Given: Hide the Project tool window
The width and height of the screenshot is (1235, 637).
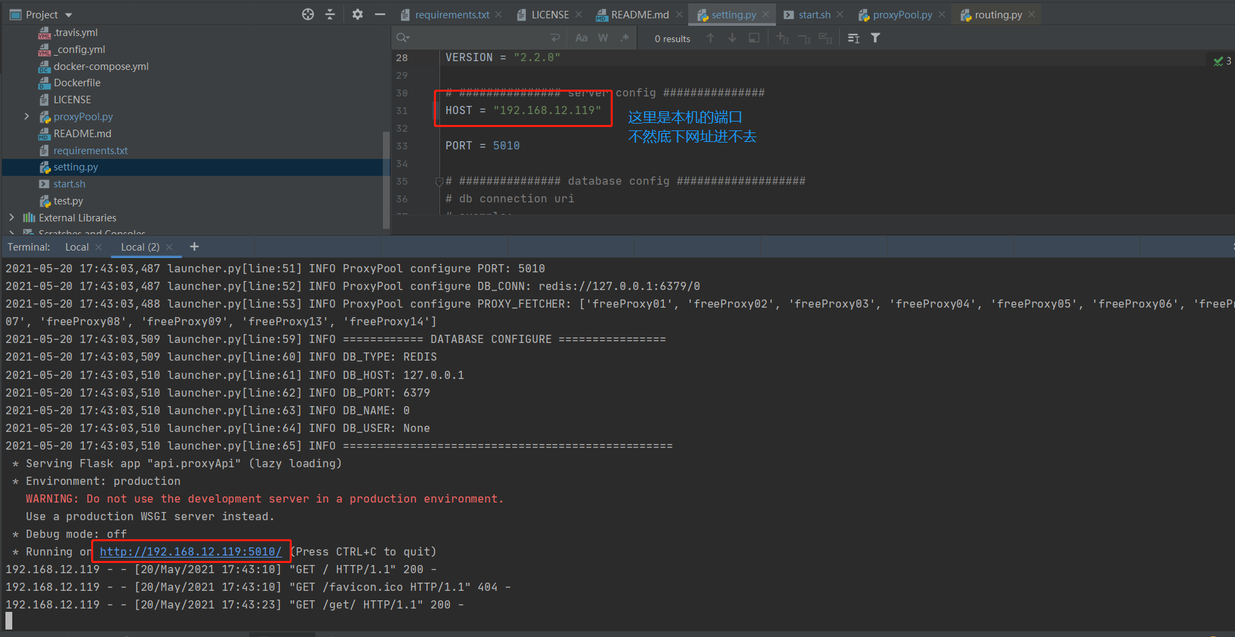Looking at the screenshot, I should tap(380, 14).
